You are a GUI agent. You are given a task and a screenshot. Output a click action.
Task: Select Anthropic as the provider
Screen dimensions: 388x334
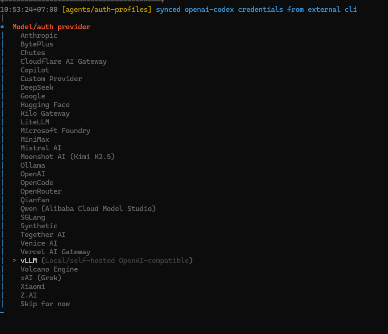point(39,36)
